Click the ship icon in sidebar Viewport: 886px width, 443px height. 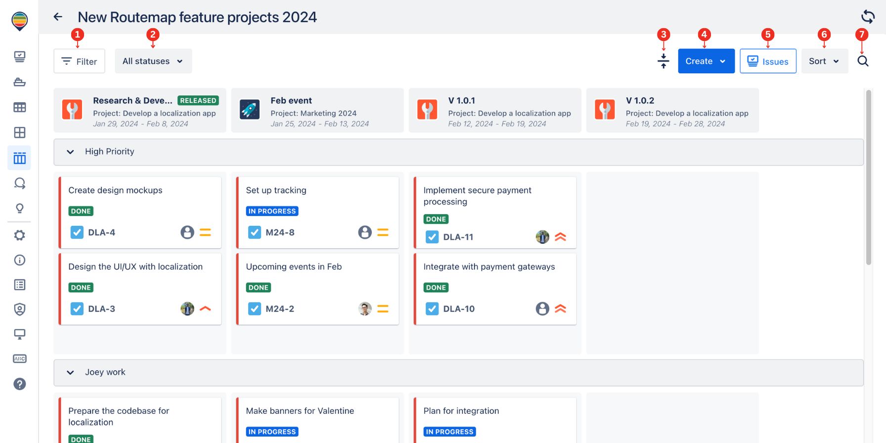click(x=20, y=82)
